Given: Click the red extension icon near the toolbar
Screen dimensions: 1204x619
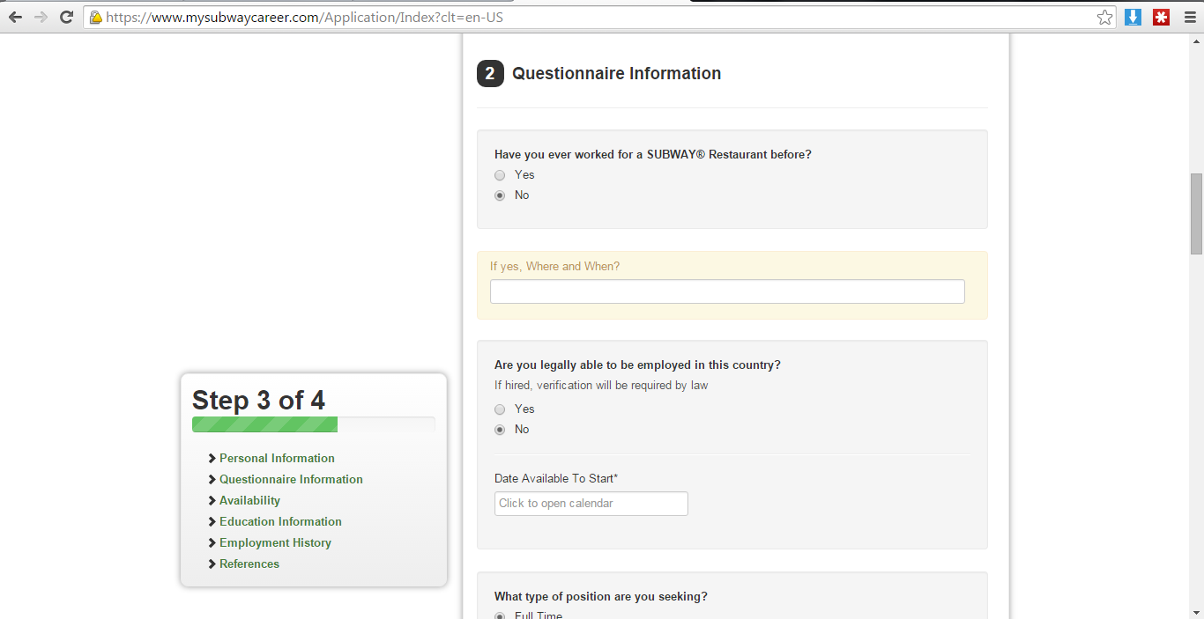Looking at the screenshot, I should click(1161, 16).
